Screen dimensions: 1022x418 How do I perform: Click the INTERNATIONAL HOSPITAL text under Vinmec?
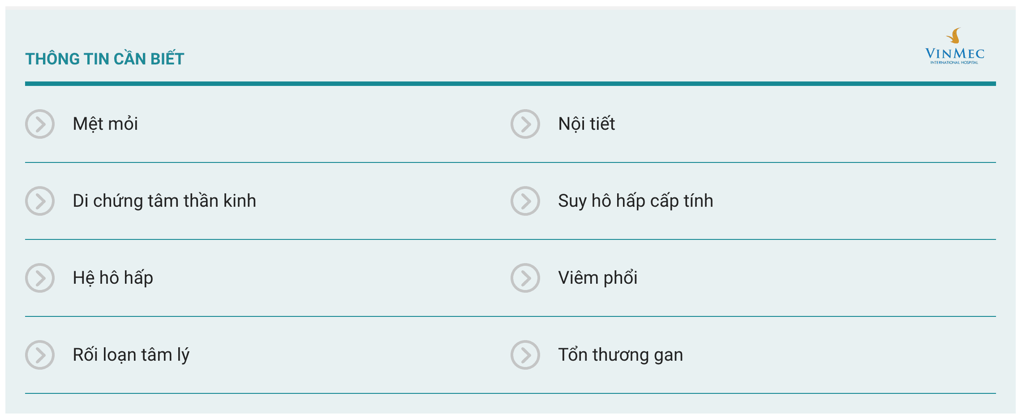(x=954, y=63)
